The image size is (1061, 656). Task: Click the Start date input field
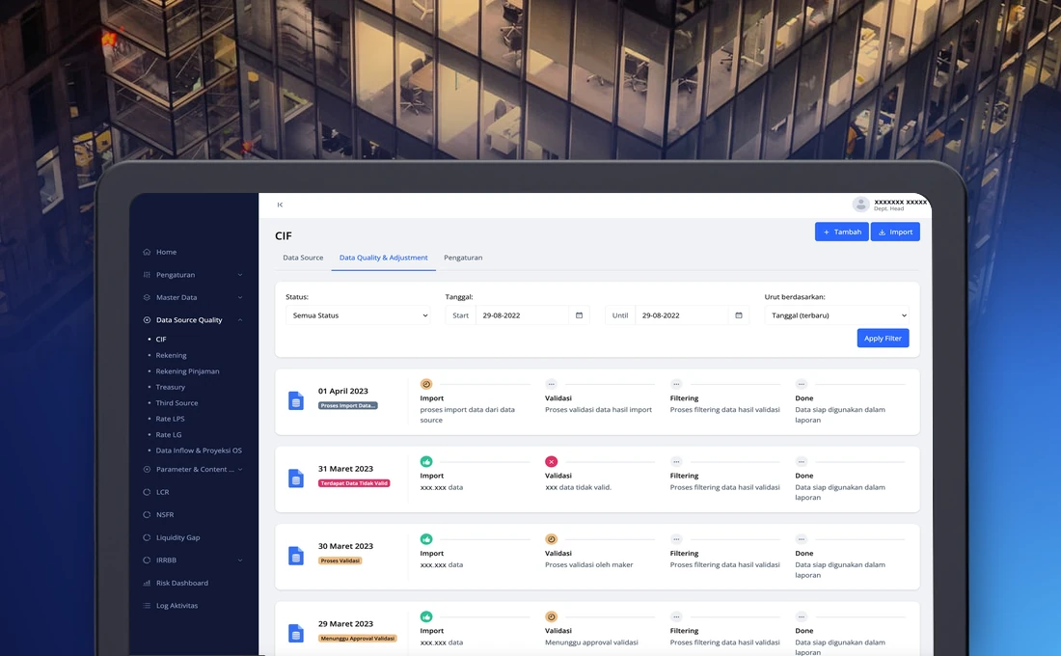(522, 315)
